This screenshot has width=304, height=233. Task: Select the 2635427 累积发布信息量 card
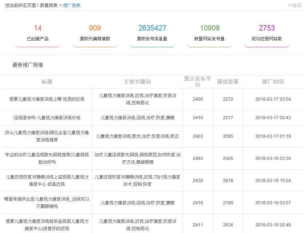click(x=152, y=35)
